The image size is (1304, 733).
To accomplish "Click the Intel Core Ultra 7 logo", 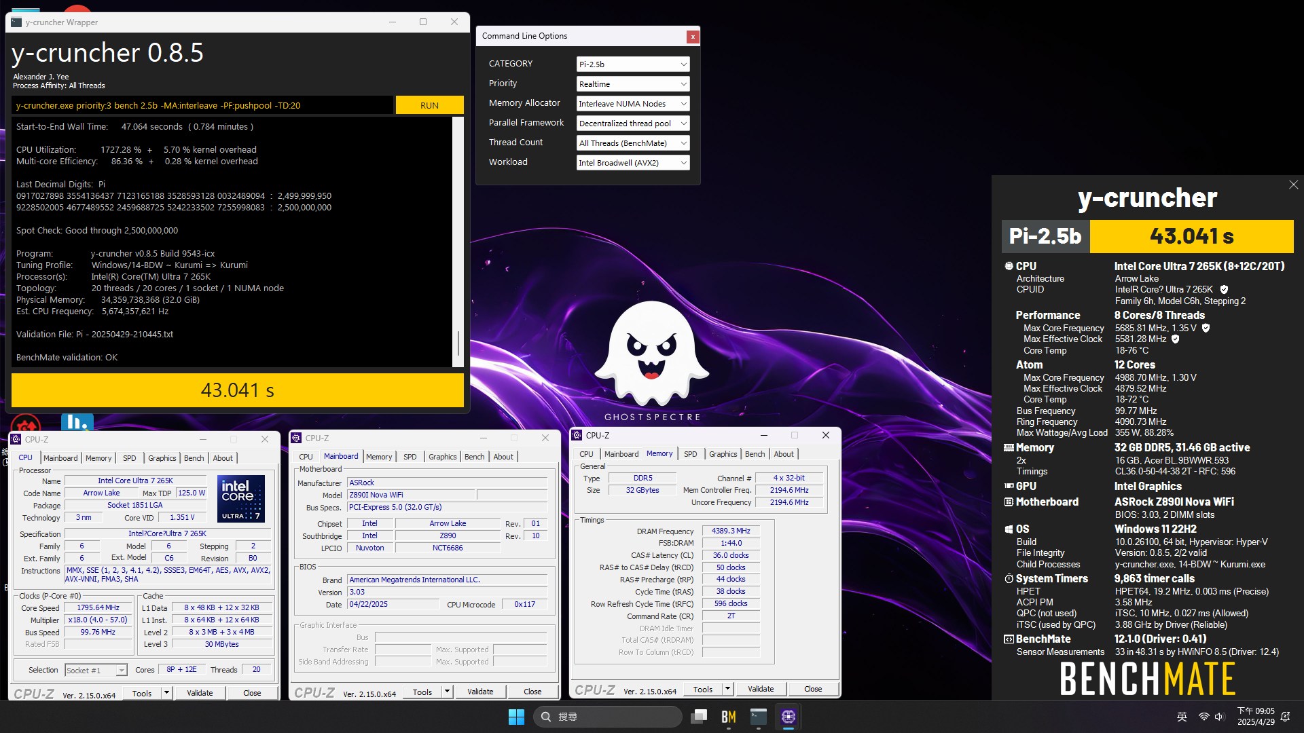I will [x=241, y=499].
